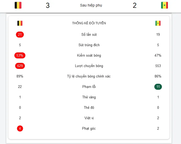This screenshot has width=181, height=144.
Task: Click the Senegal flag in the score header
Action: coord(165,5)
